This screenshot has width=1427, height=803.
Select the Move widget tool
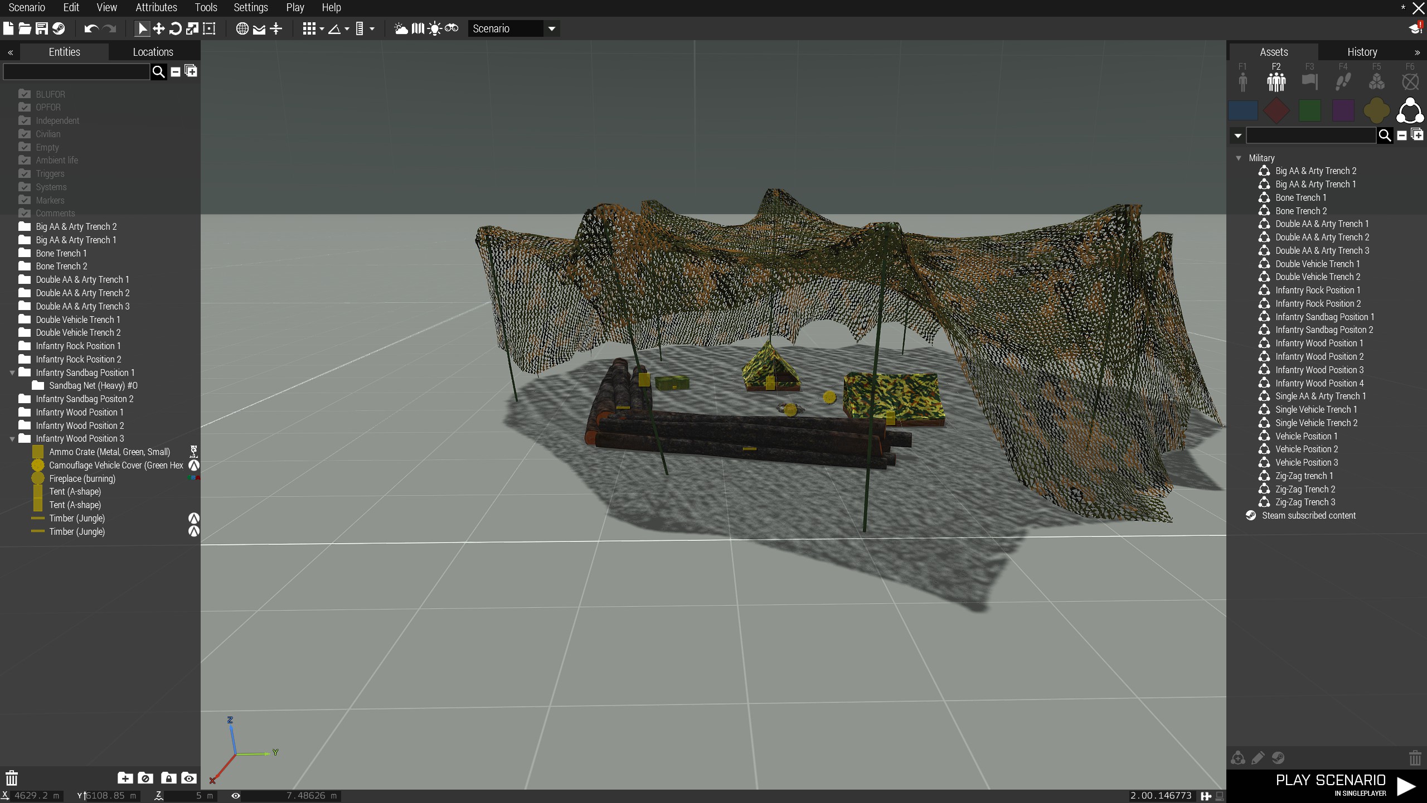pos(158,28)
